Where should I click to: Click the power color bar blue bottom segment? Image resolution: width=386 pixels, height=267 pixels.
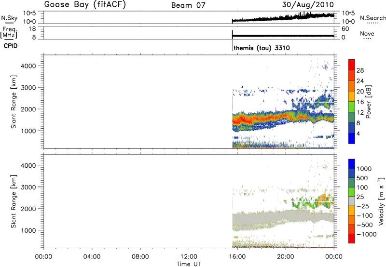click(352, 138)
